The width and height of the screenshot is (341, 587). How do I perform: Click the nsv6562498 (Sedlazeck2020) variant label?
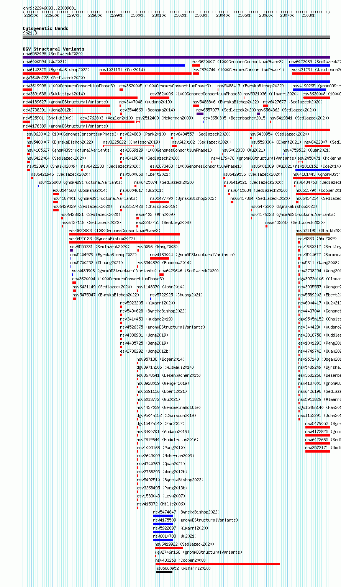[52, 54]
